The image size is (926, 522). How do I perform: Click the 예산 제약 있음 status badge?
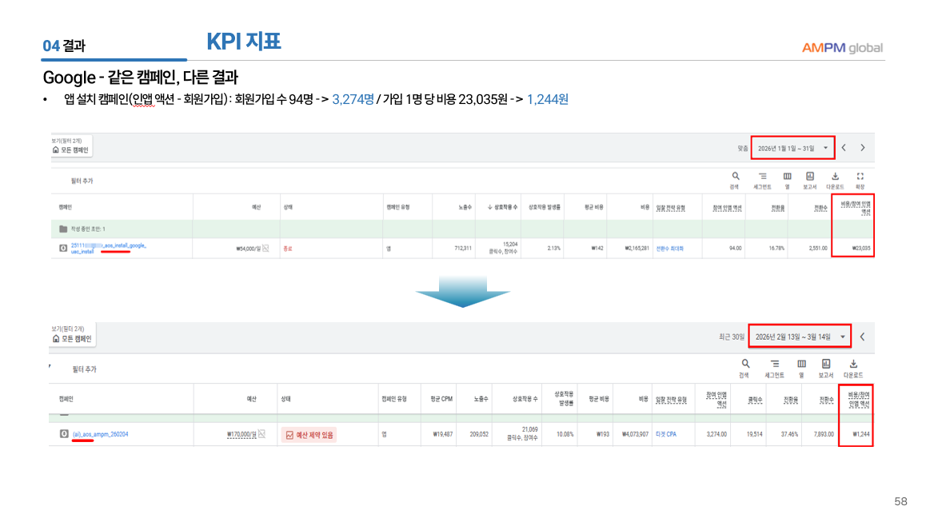click(x=309, y=435)
